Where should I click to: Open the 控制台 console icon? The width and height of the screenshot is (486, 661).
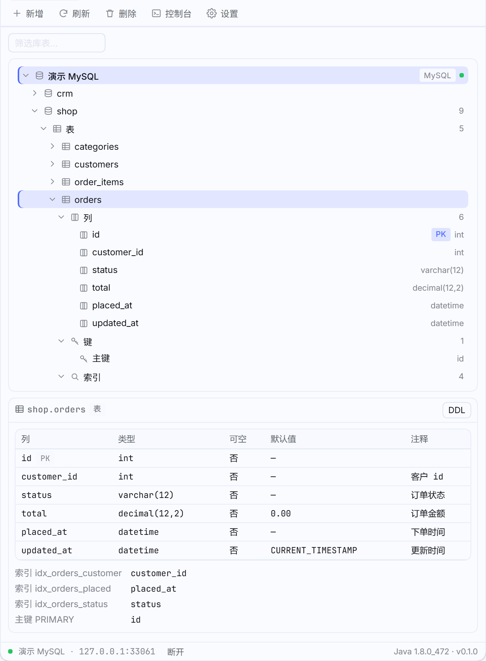pyautogui.click(x=156, y=14)
